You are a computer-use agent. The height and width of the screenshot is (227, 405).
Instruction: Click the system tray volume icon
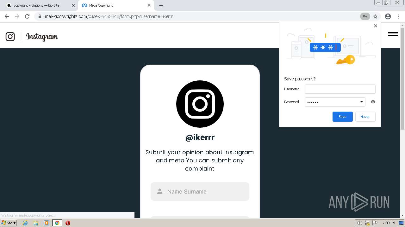pyautogui.click(x=359, y=223)
